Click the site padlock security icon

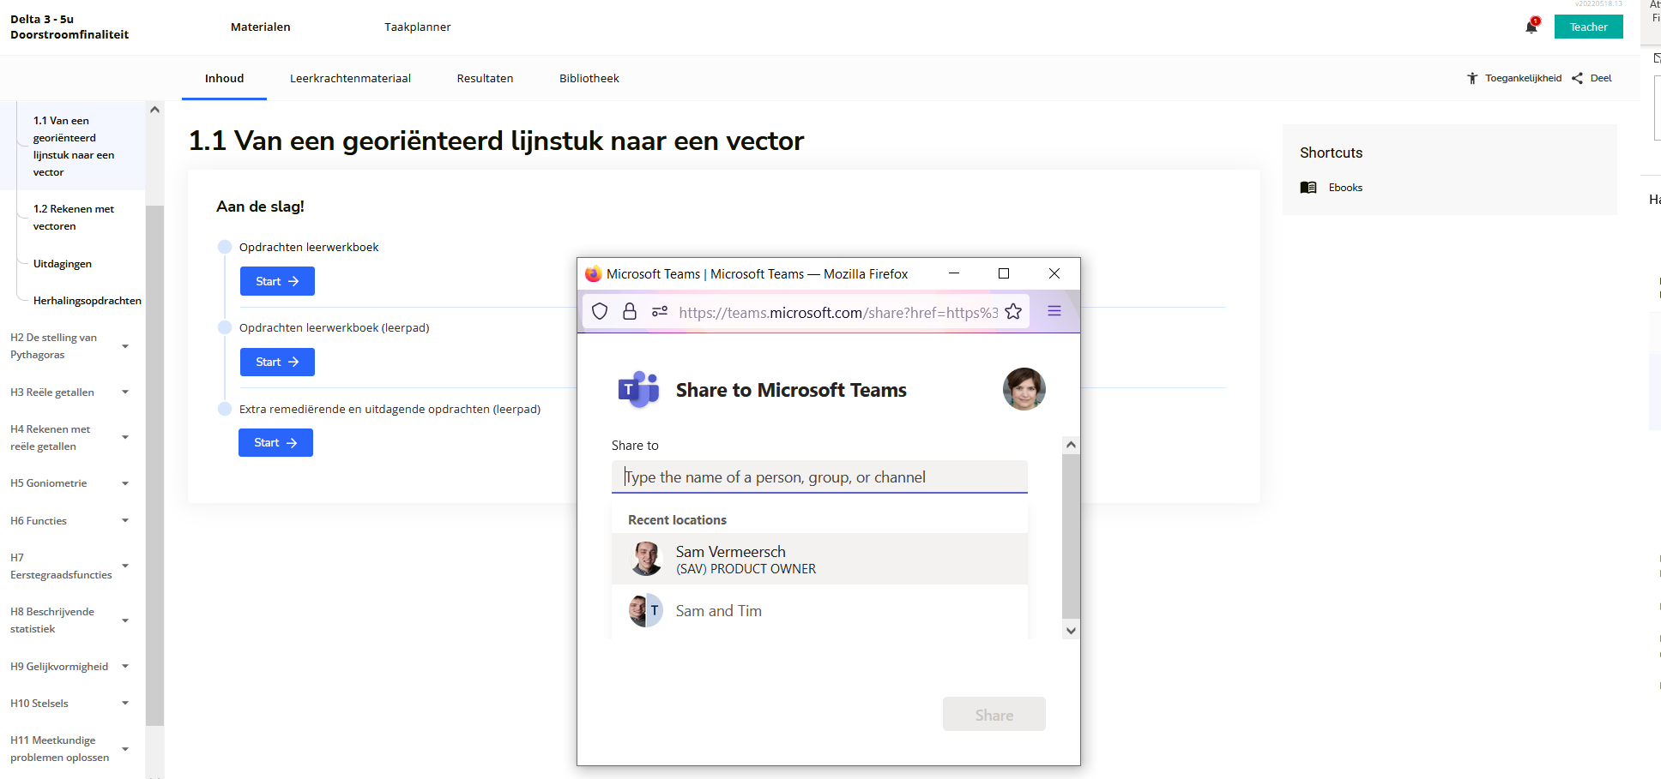[630, 312]
